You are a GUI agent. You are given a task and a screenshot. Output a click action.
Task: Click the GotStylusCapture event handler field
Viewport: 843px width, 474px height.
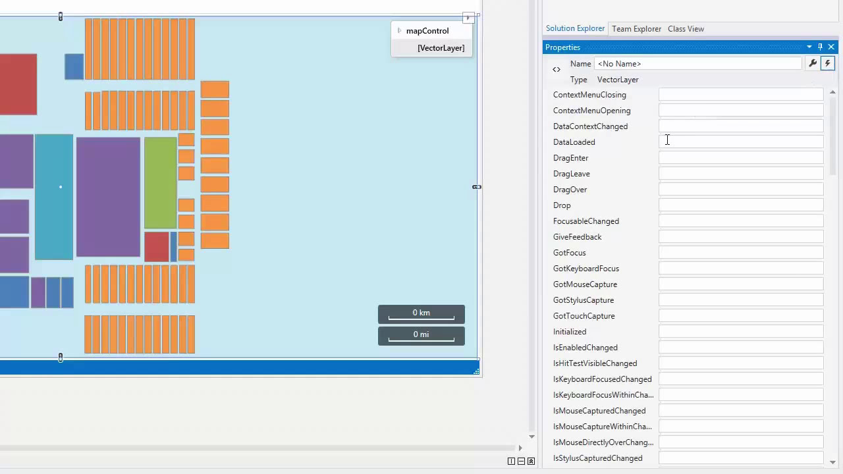(741, 300)
